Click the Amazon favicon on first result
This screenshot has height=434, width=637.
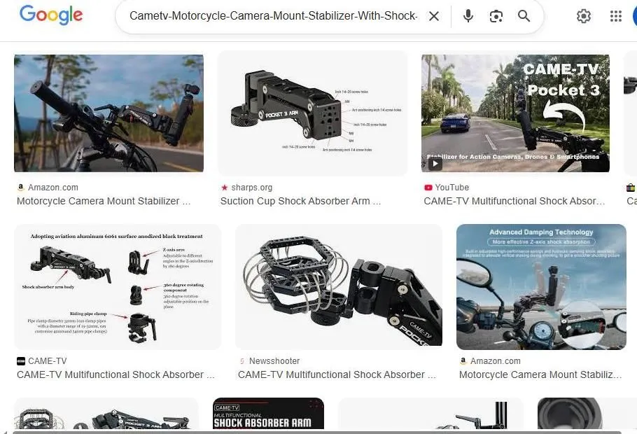click(x=21, y=188)
